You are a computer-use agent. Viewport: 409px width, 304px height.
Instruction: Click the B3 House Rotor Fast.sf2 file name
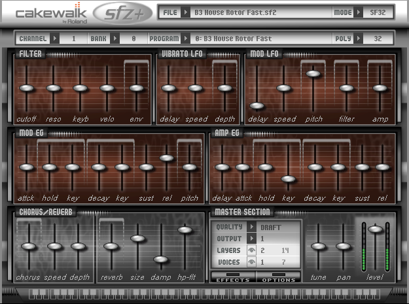(236, 12)
